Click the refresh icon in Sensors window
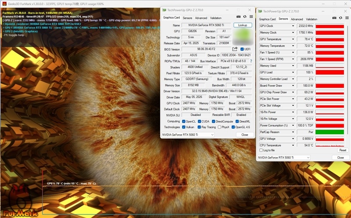This screenshot has height=218, width=351. 341,18
